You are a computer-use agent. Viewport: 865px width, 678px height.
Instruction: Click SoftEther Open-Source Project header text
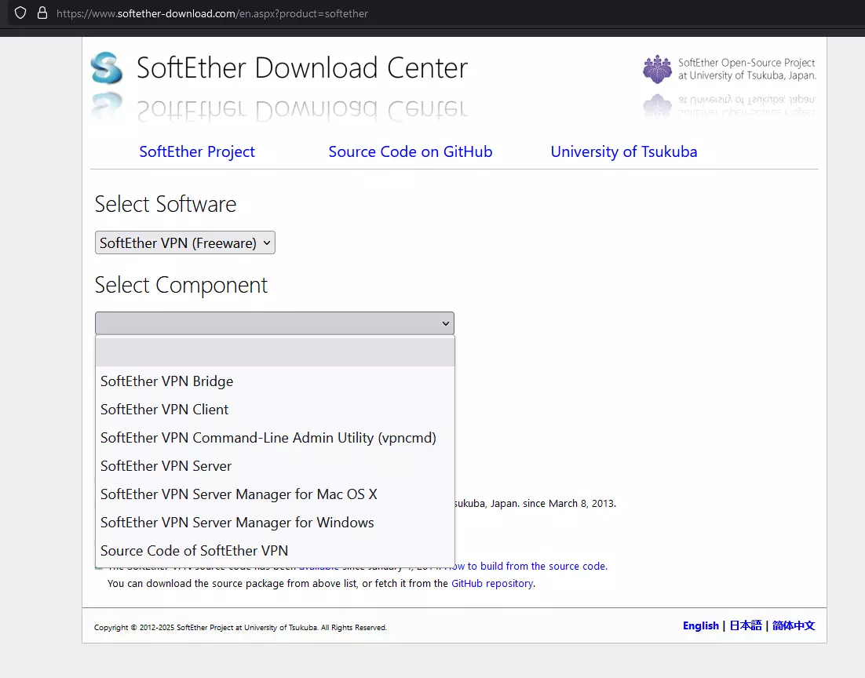click(746, 69)
